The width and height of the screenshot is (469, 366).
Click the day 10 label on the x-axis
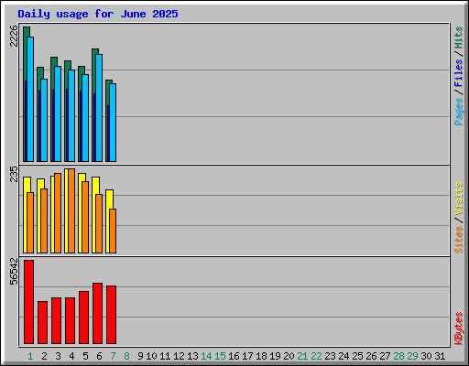pos(151,356)
